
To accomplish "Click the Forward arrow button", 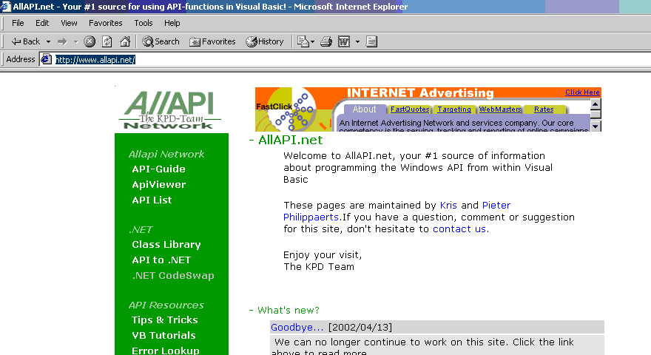I will pyautogui.click(x=62, y=41).
